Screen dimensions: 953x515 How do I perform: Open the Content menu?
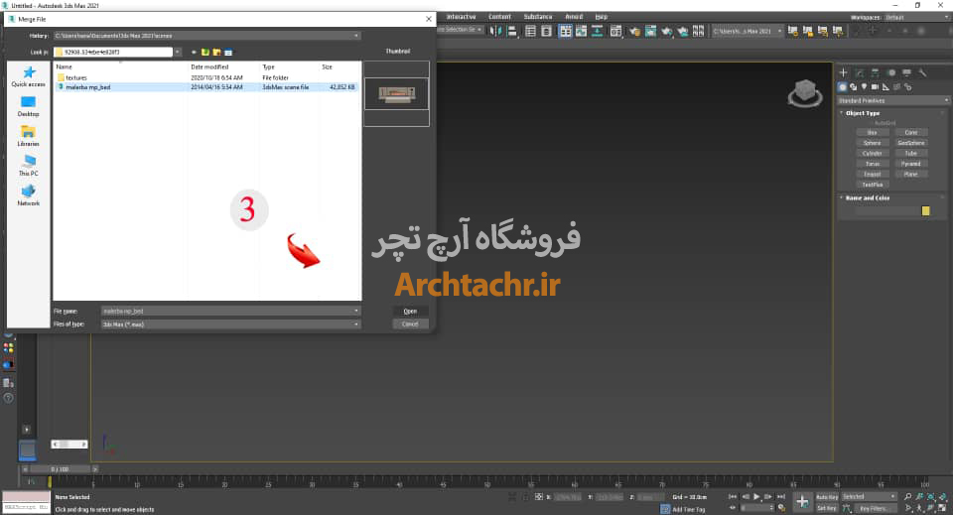tap(499, 17)
